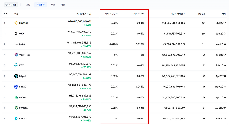Click BTCEX open interest ₩6,931,302,941,743
229x125 pixels.
pos(174,119)
